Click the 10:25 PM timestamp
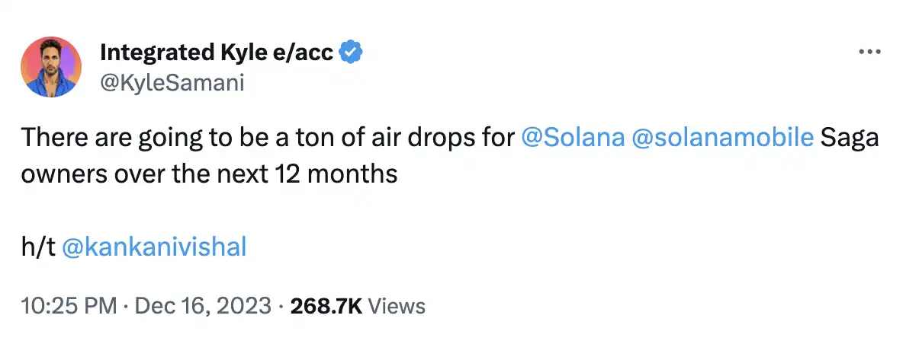906x344 pixels. click(x=69, y=306)
